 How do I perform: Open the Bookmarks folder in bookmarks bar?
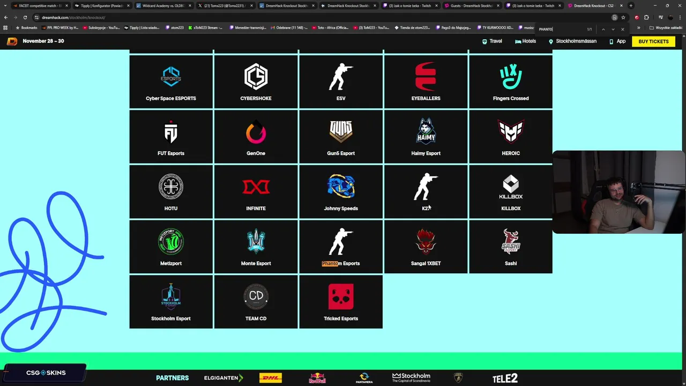26,28
